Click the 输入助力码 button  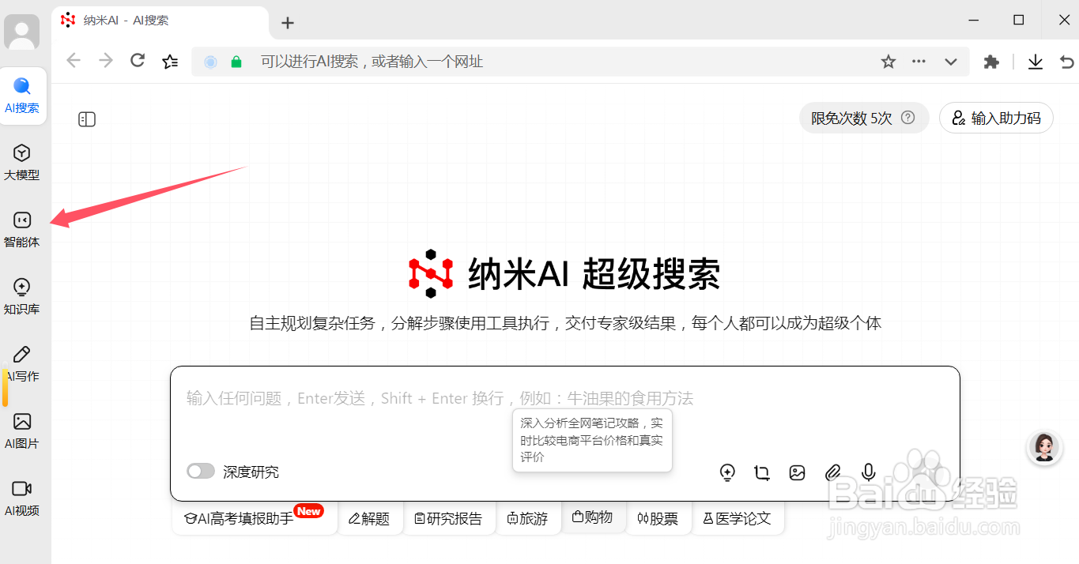point(996,118)
